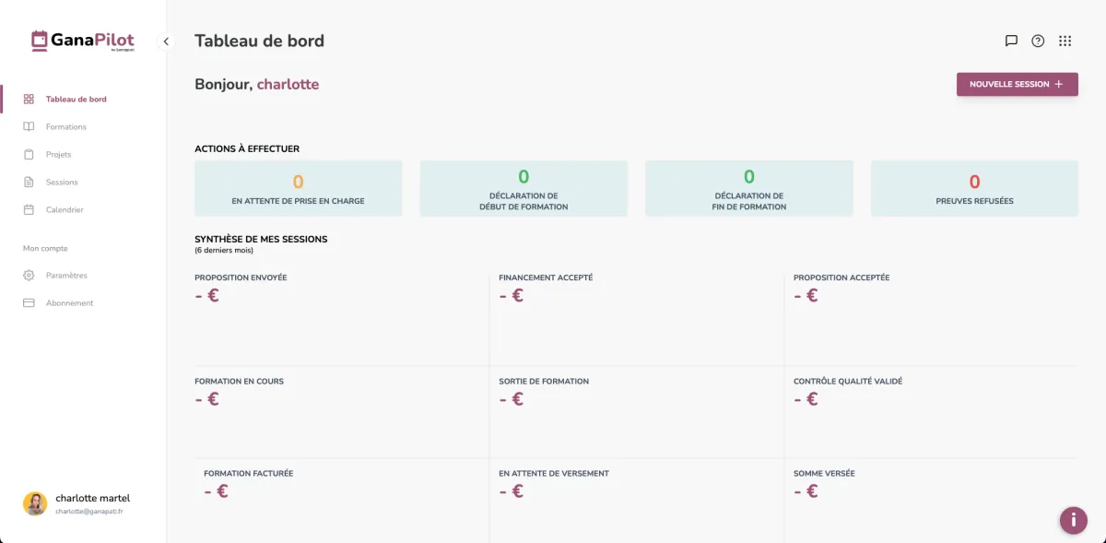The height and width of the screenshot is (543, 1106).
Task: Click the Paramètres gear icon
Action: [x=29, y=276]
